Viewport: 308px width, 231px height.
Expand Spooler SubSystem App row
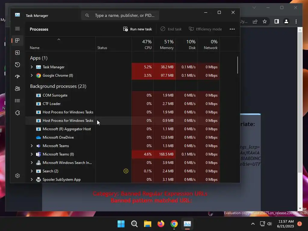click(x=32, y=180)
